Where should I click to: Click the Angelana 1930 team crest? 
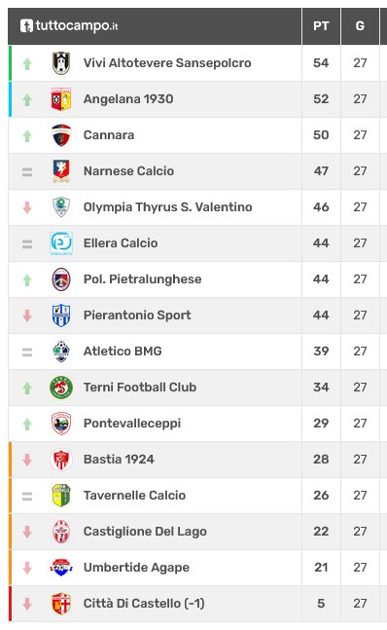coord(61,99)
